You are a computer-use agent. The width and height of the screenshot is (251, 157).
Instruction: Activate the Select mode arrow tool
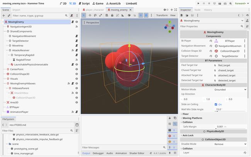click(x=84, y=15)
